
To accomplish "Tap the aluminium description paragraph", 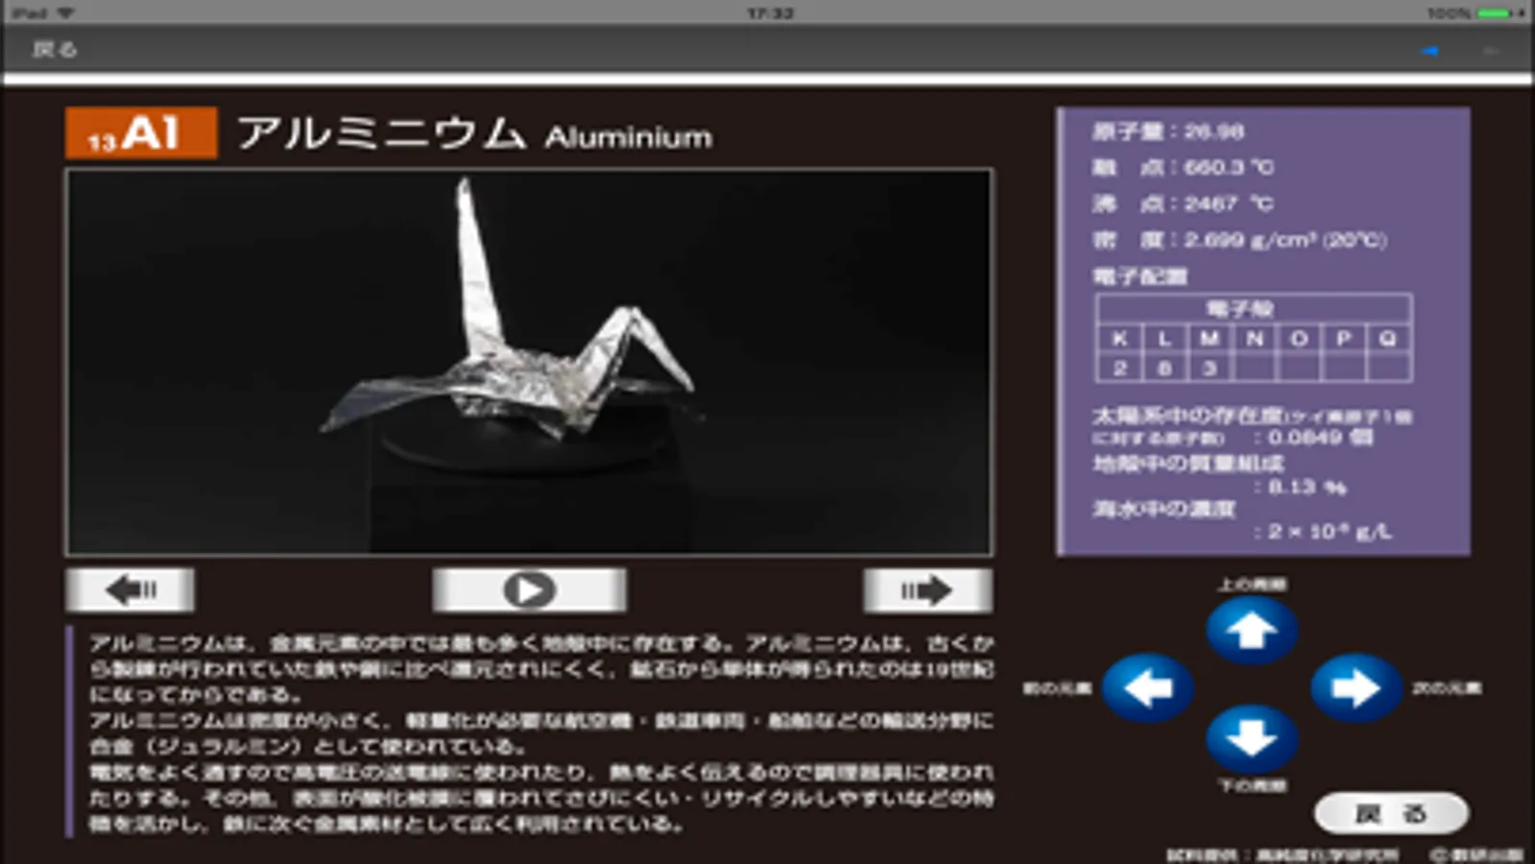I will tap(541, 732).
